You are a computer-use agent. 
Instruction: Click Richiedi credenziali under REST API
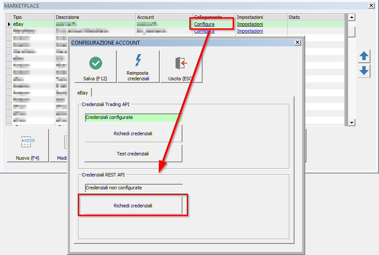(133, 206)
